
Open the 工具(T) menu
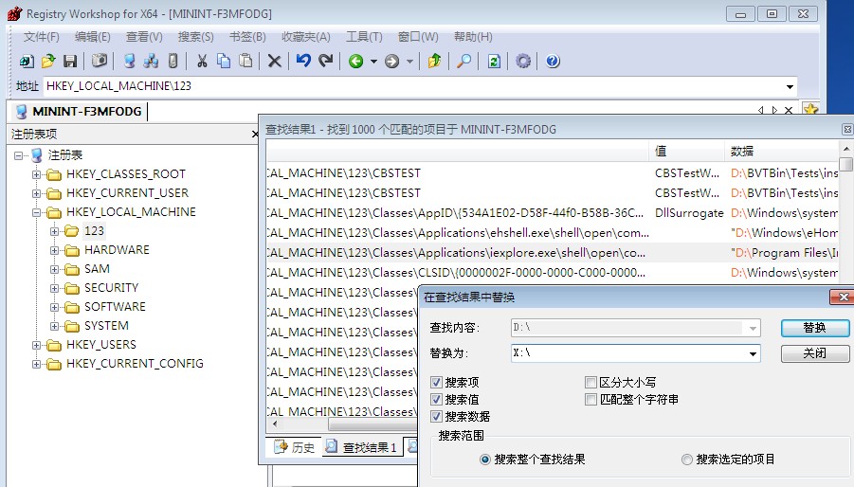[x=364, y=37]
